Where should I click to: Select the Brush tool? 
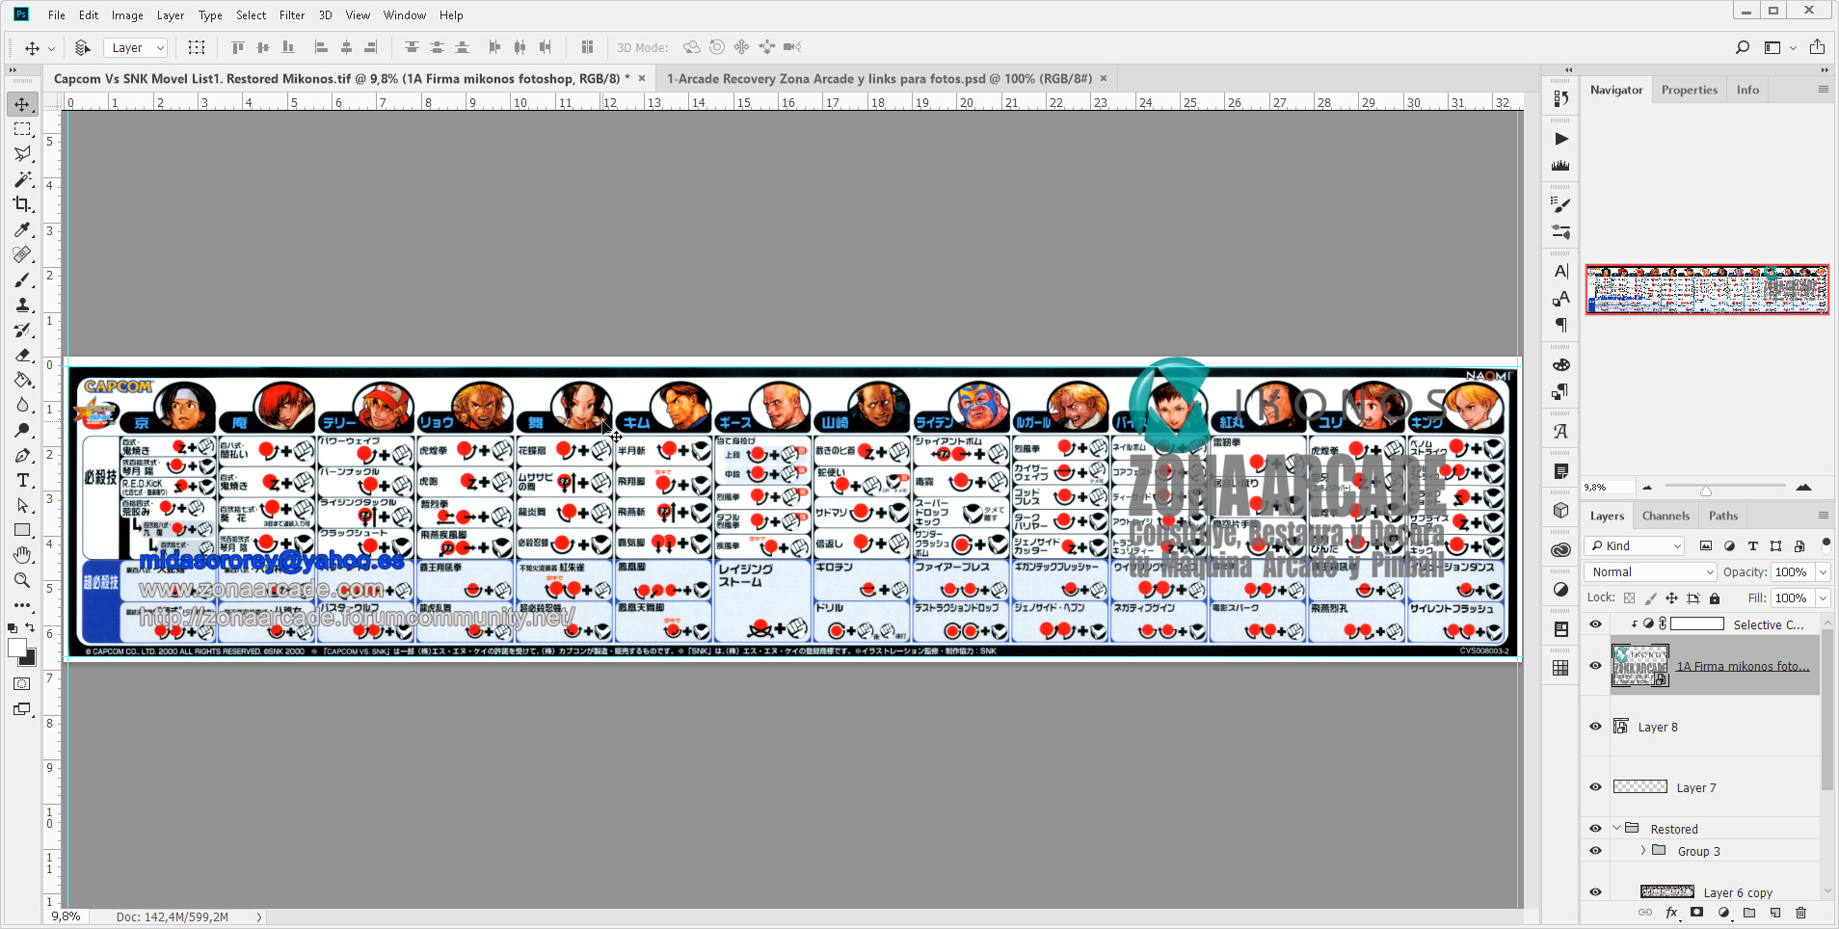coord(22,279)
